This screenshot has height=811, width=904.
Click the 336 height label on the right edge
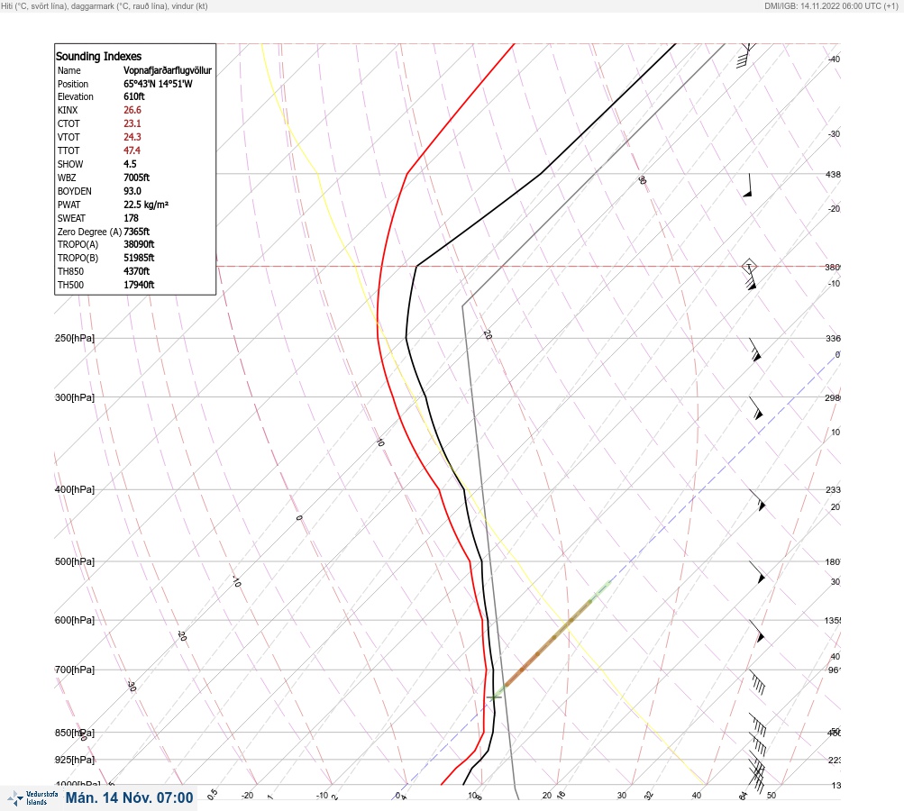[x=833, y=338]
